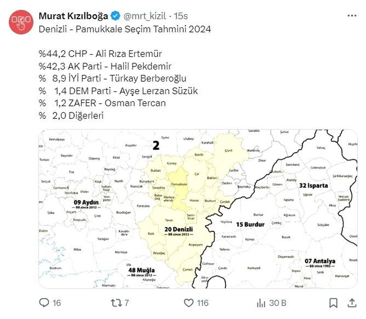Like the tweet with heart icon
The width and height of the screenshot is (366, 319).
189,303
